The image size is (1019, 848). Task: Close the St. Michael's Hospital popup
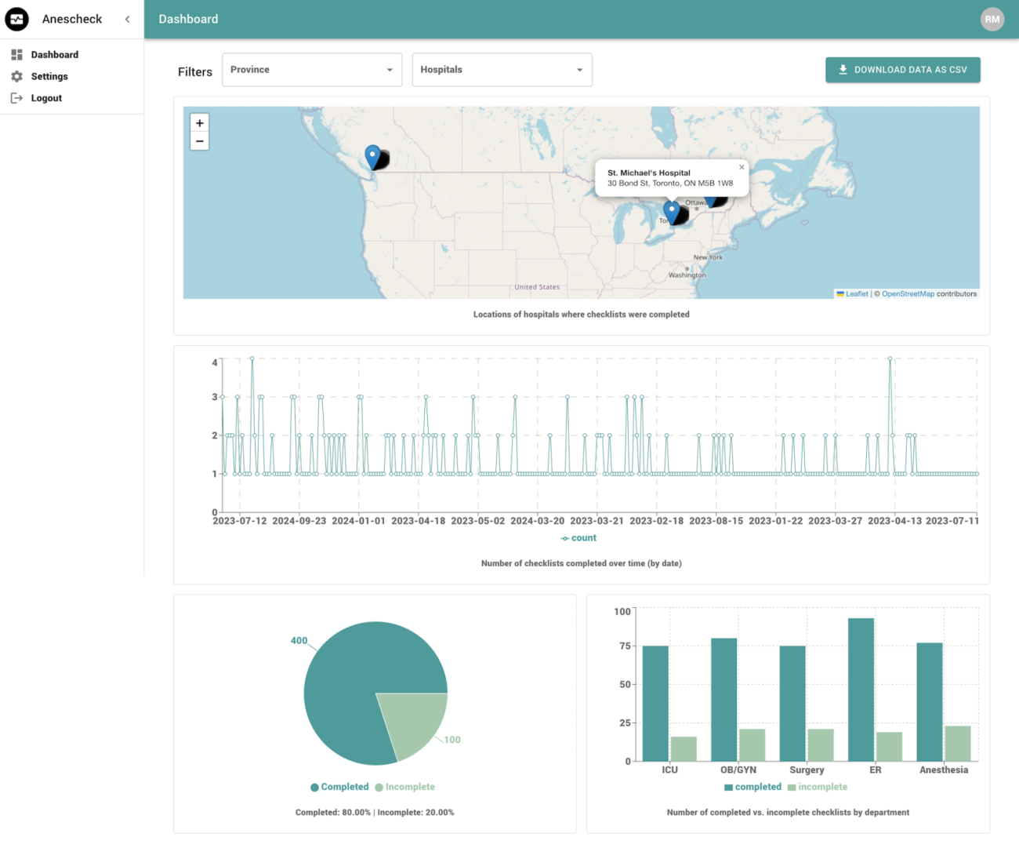742,167
